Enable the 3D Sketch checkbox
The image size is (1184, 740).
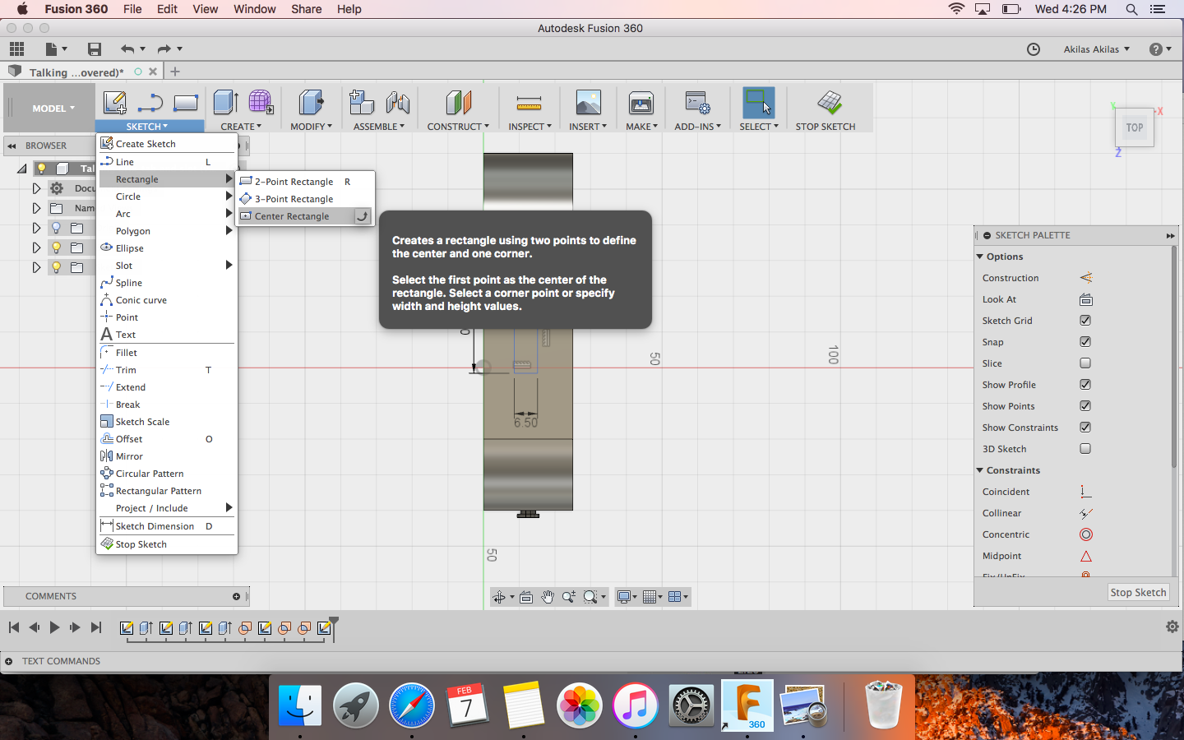[x=1085, y=449]
